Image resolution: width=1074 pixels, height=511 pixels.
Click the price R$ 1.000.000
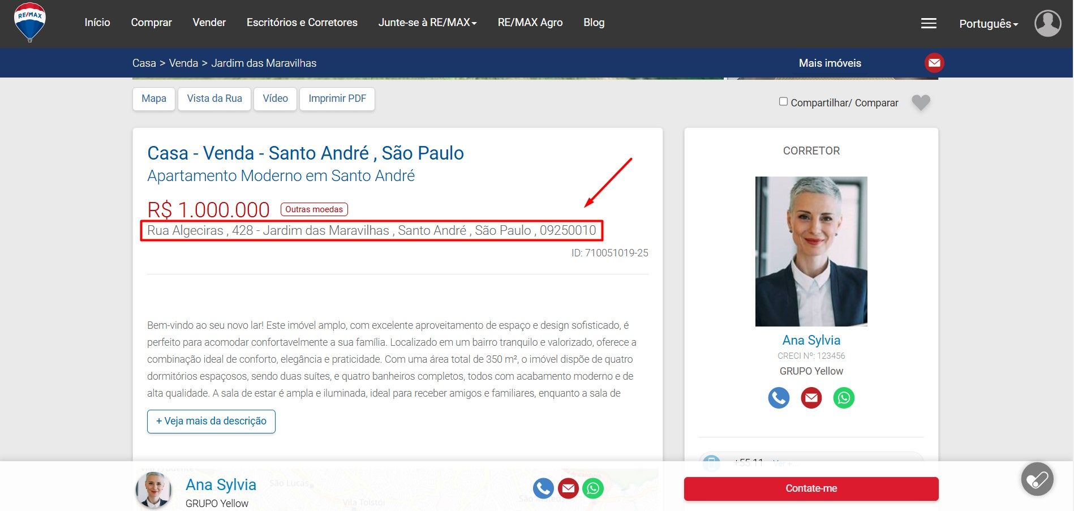tap(208, 210)
